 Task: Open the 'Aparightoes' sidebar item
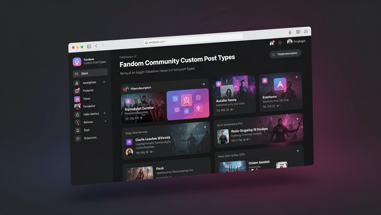click(89, 83)
